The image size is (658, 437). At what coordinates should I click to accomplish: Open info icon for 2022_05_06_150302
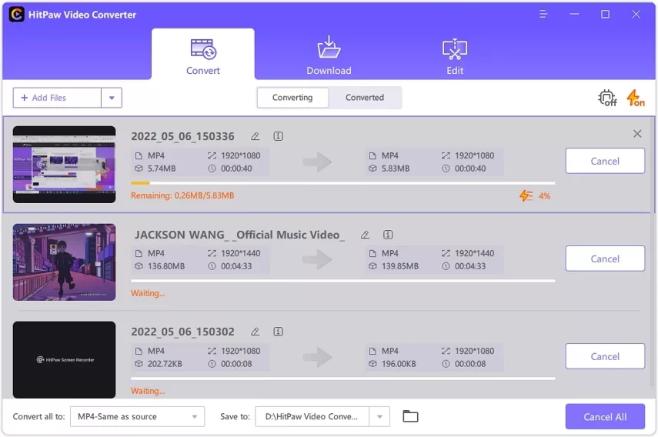(x=278, y=332)
